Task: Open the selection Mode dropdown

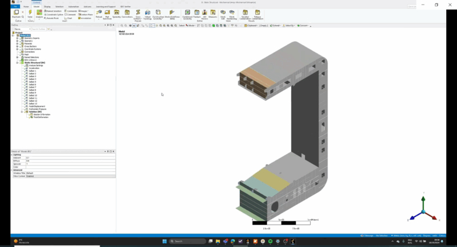Action: 191,26
